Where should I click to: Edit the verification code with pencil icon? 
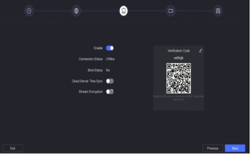[x=200, y=50]
